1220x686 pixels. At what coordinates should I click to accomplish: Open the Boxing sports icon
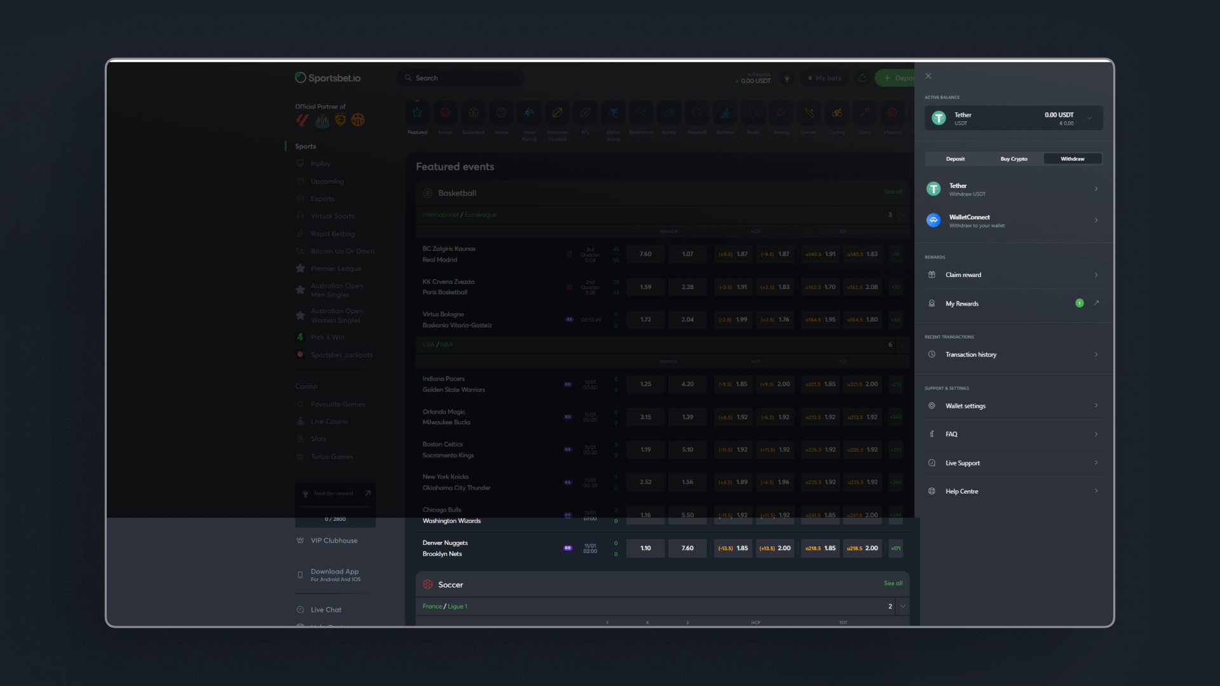[x=781, y=113]
